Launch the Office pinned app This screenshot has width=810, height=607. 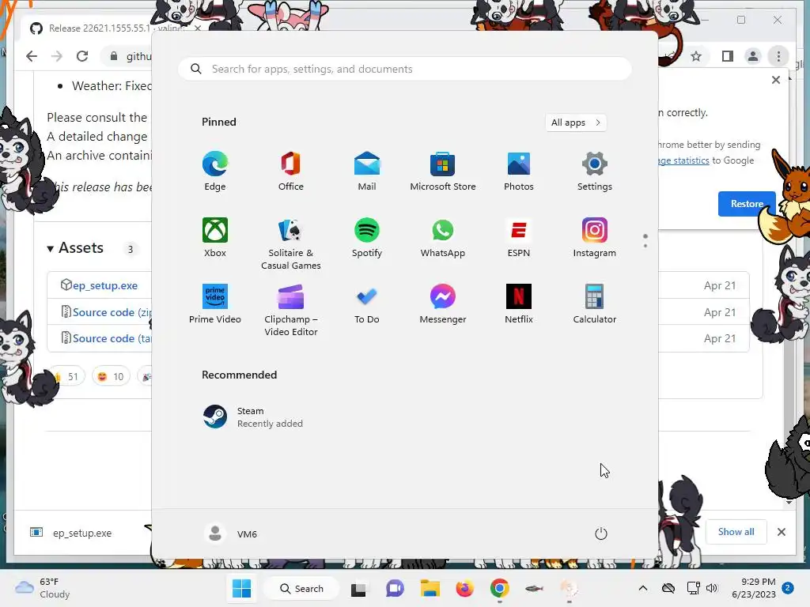point(291,172)
